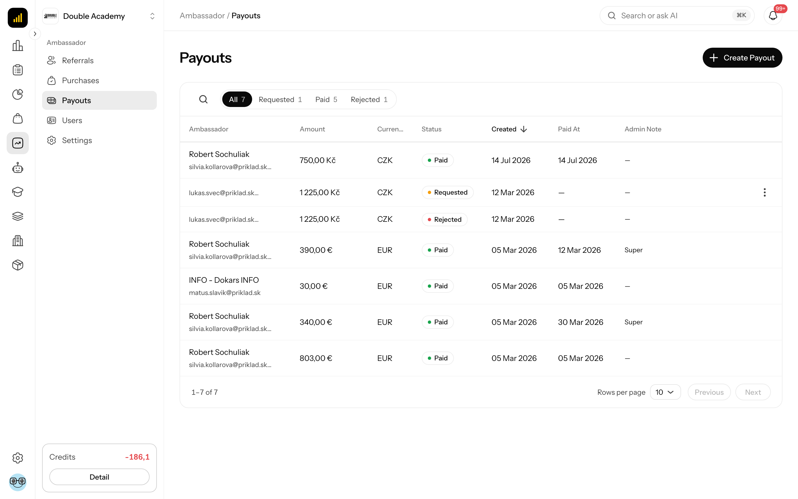Open the Double Academy workspace switcher
798x499 pixels.
pos(99,16)
